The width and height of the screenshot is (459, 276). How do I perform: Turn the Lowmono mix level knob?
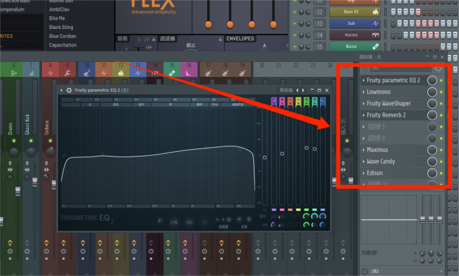click(432, 92)
